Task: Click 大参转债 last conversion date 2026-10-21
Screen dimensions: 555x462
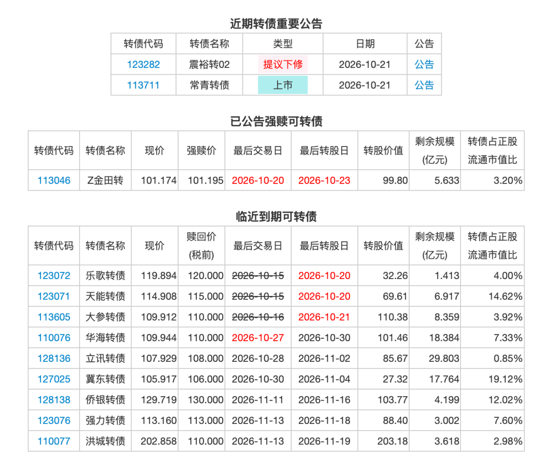Action: 324,317
